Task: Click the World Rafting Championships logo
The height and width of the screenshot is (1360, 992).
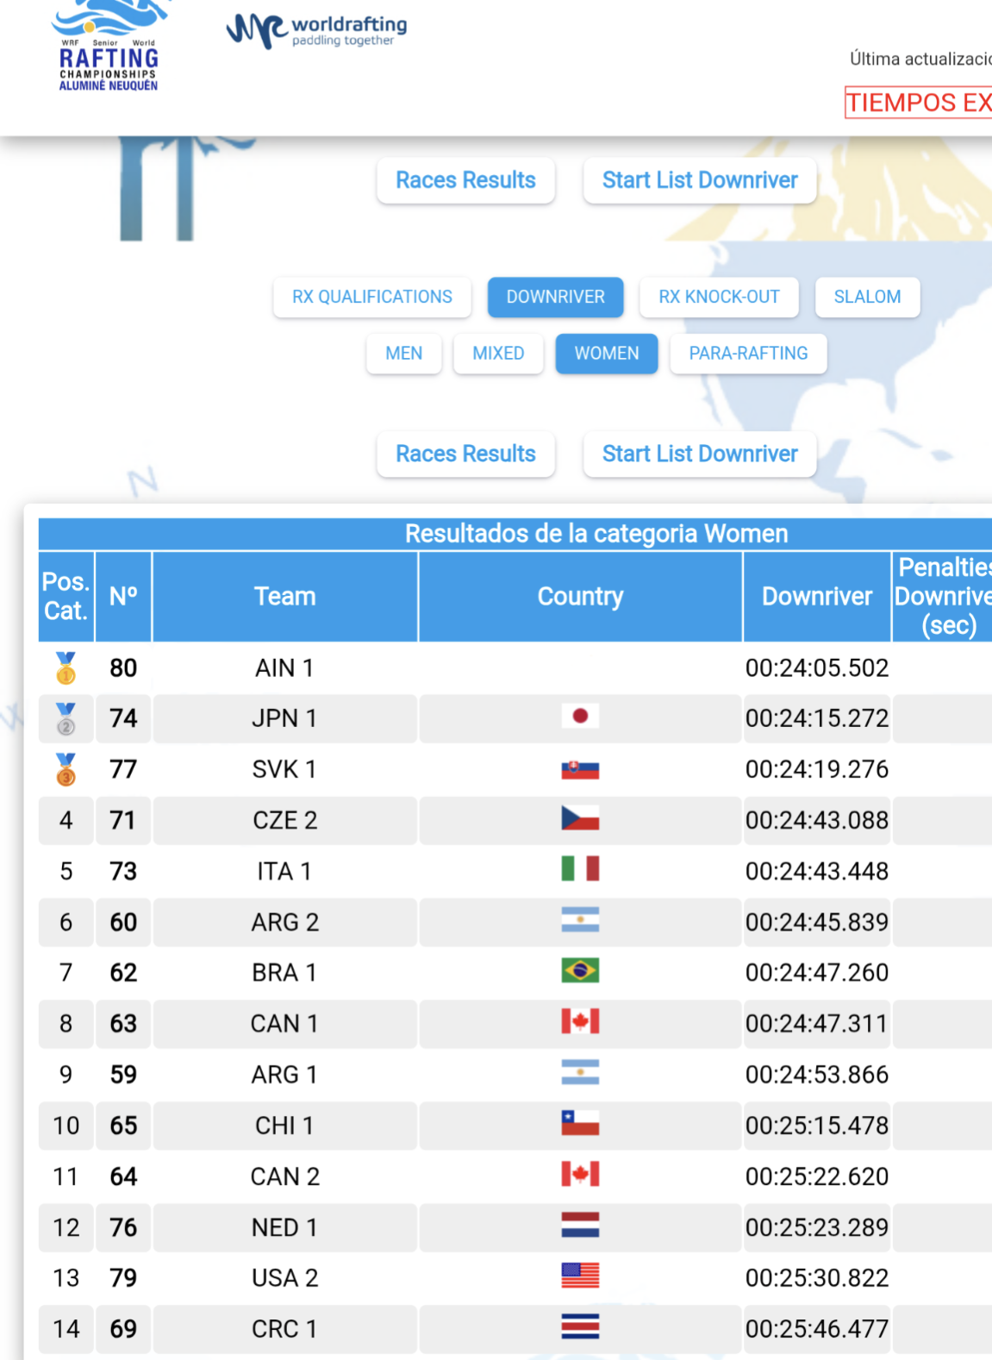Action: [109, 47]
